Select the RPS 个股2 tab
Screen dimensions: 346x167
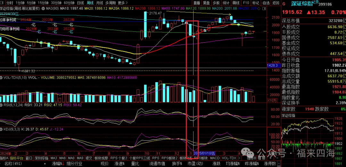click(x=119, y=158)
